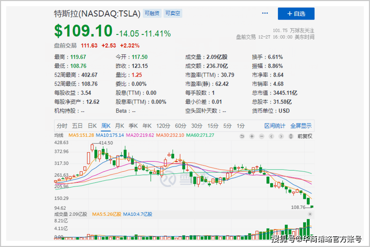Click the 414.50 high marker on chart
The width and height of the screenshot is (370, 247).
point(106,143)
